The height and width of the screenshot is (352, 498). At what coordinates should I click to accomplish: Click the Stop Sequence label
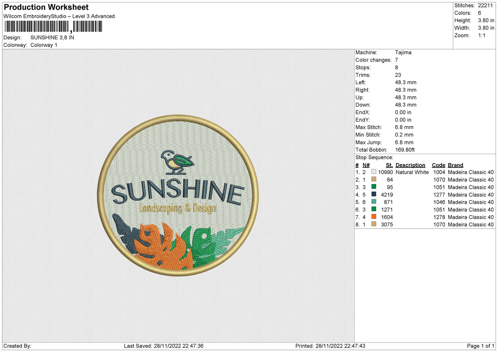point(374,158)
